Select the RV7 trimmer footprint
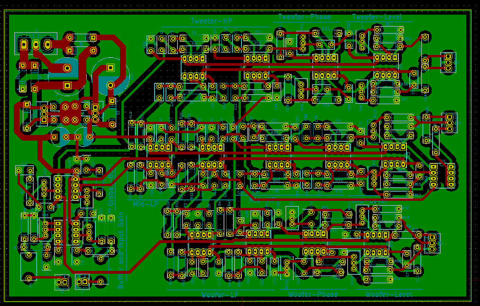The height and width of the screenshot is (306, 480). click(x=362, y=42)
